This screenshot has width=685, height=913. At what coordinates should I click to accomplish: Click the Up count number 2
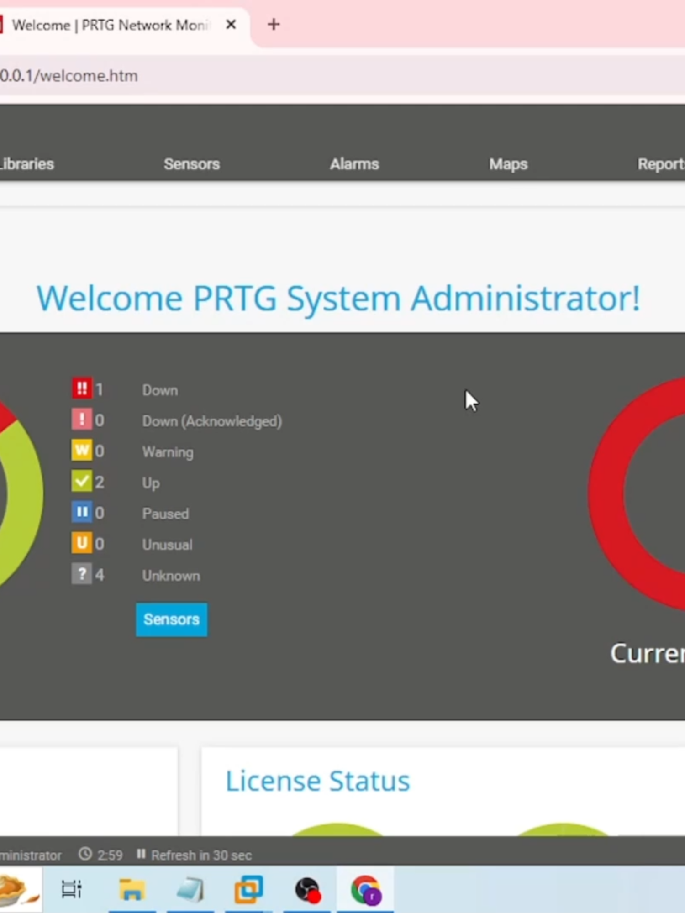point(99,482)
